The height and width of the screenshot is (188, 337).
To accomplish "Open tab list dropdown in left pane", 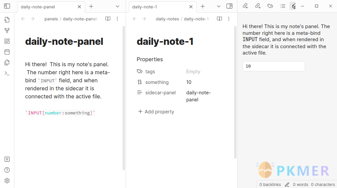I will 118,6.
